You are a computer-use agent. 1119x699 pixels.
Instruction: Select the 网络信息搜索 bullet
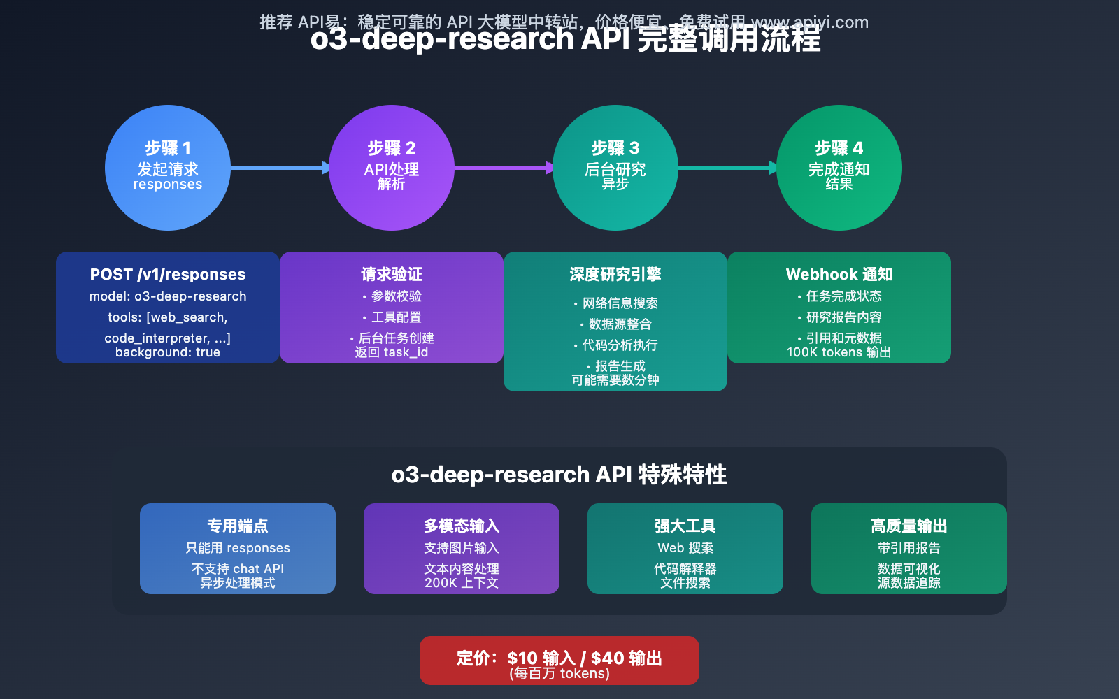[615, 303]
